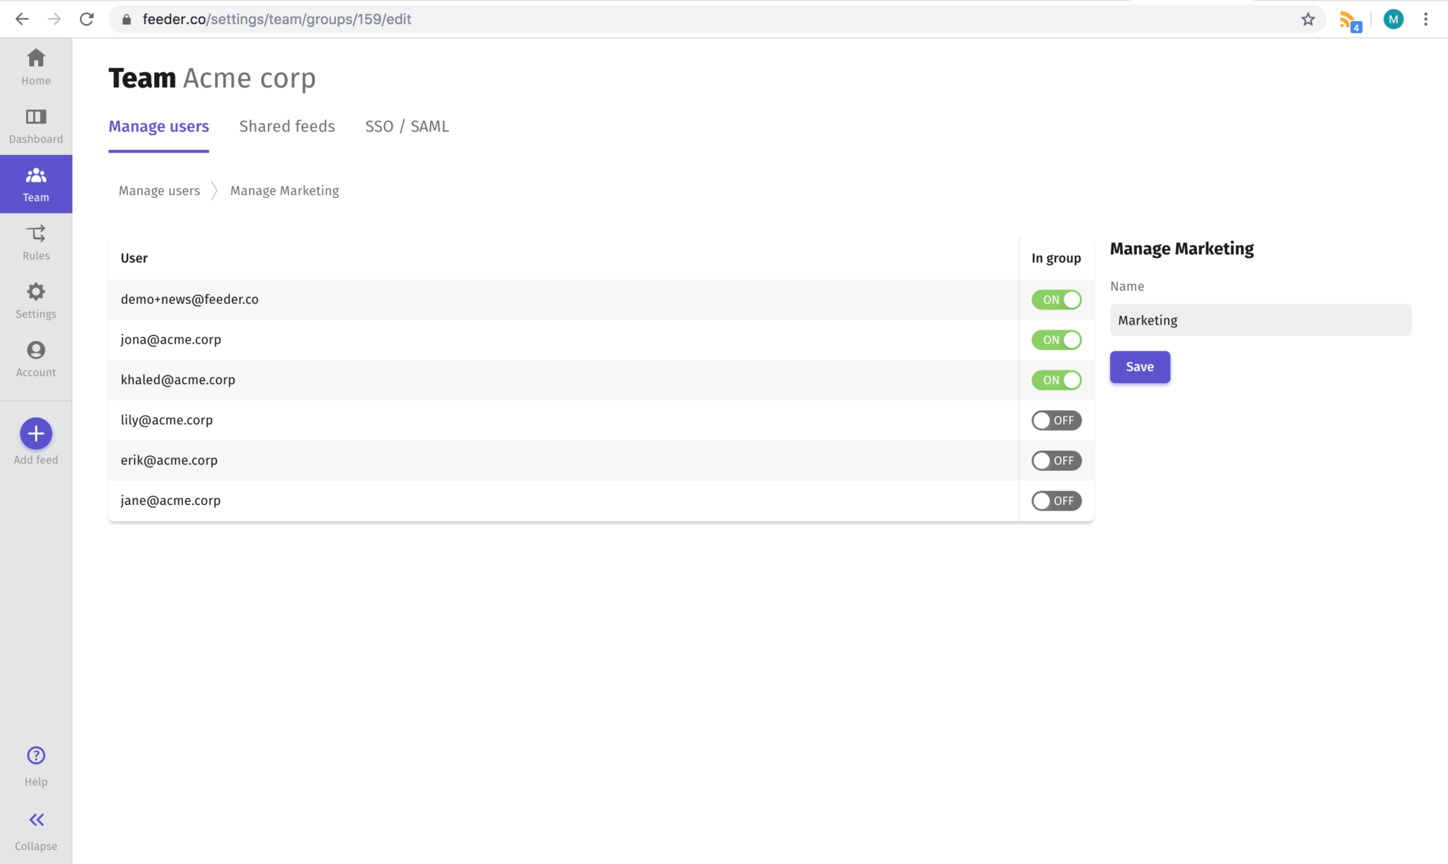
Task: Turn on jane@acme.corp group membership
Action: pos(1056,501)
